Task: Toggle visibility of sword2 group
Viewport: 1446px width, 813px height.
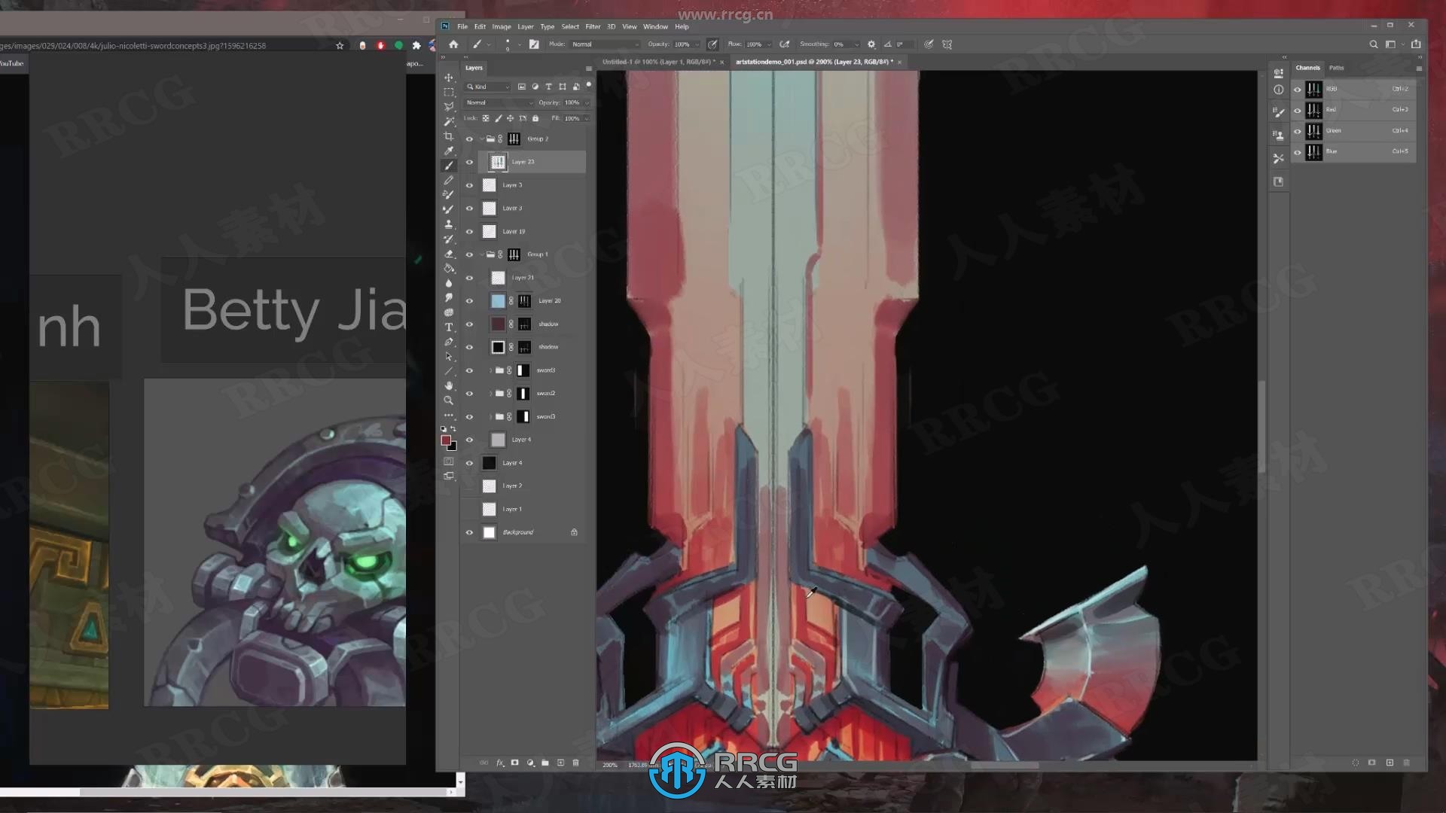Action: coord(469,394)
